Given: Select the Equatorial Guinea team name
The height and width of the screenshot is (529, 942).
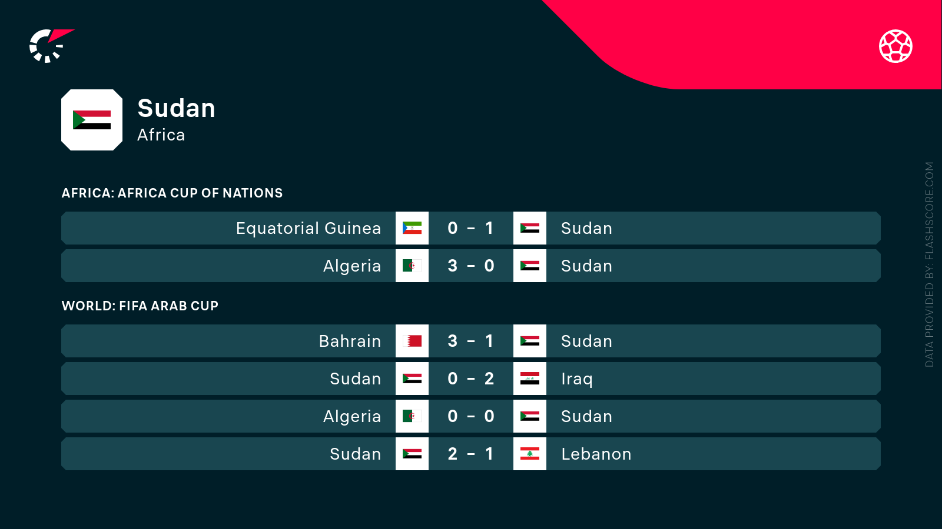Looking at the screenshot, I should [309, 228].
